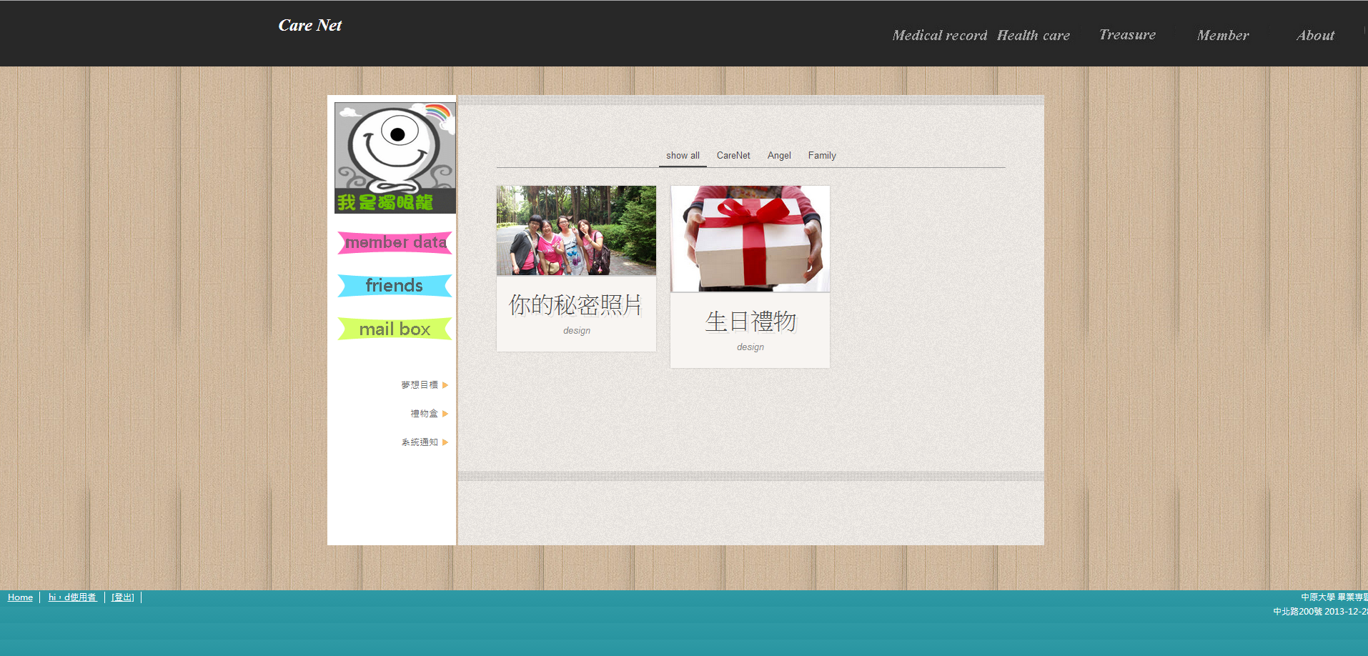Open the green mail box banner

395,329
